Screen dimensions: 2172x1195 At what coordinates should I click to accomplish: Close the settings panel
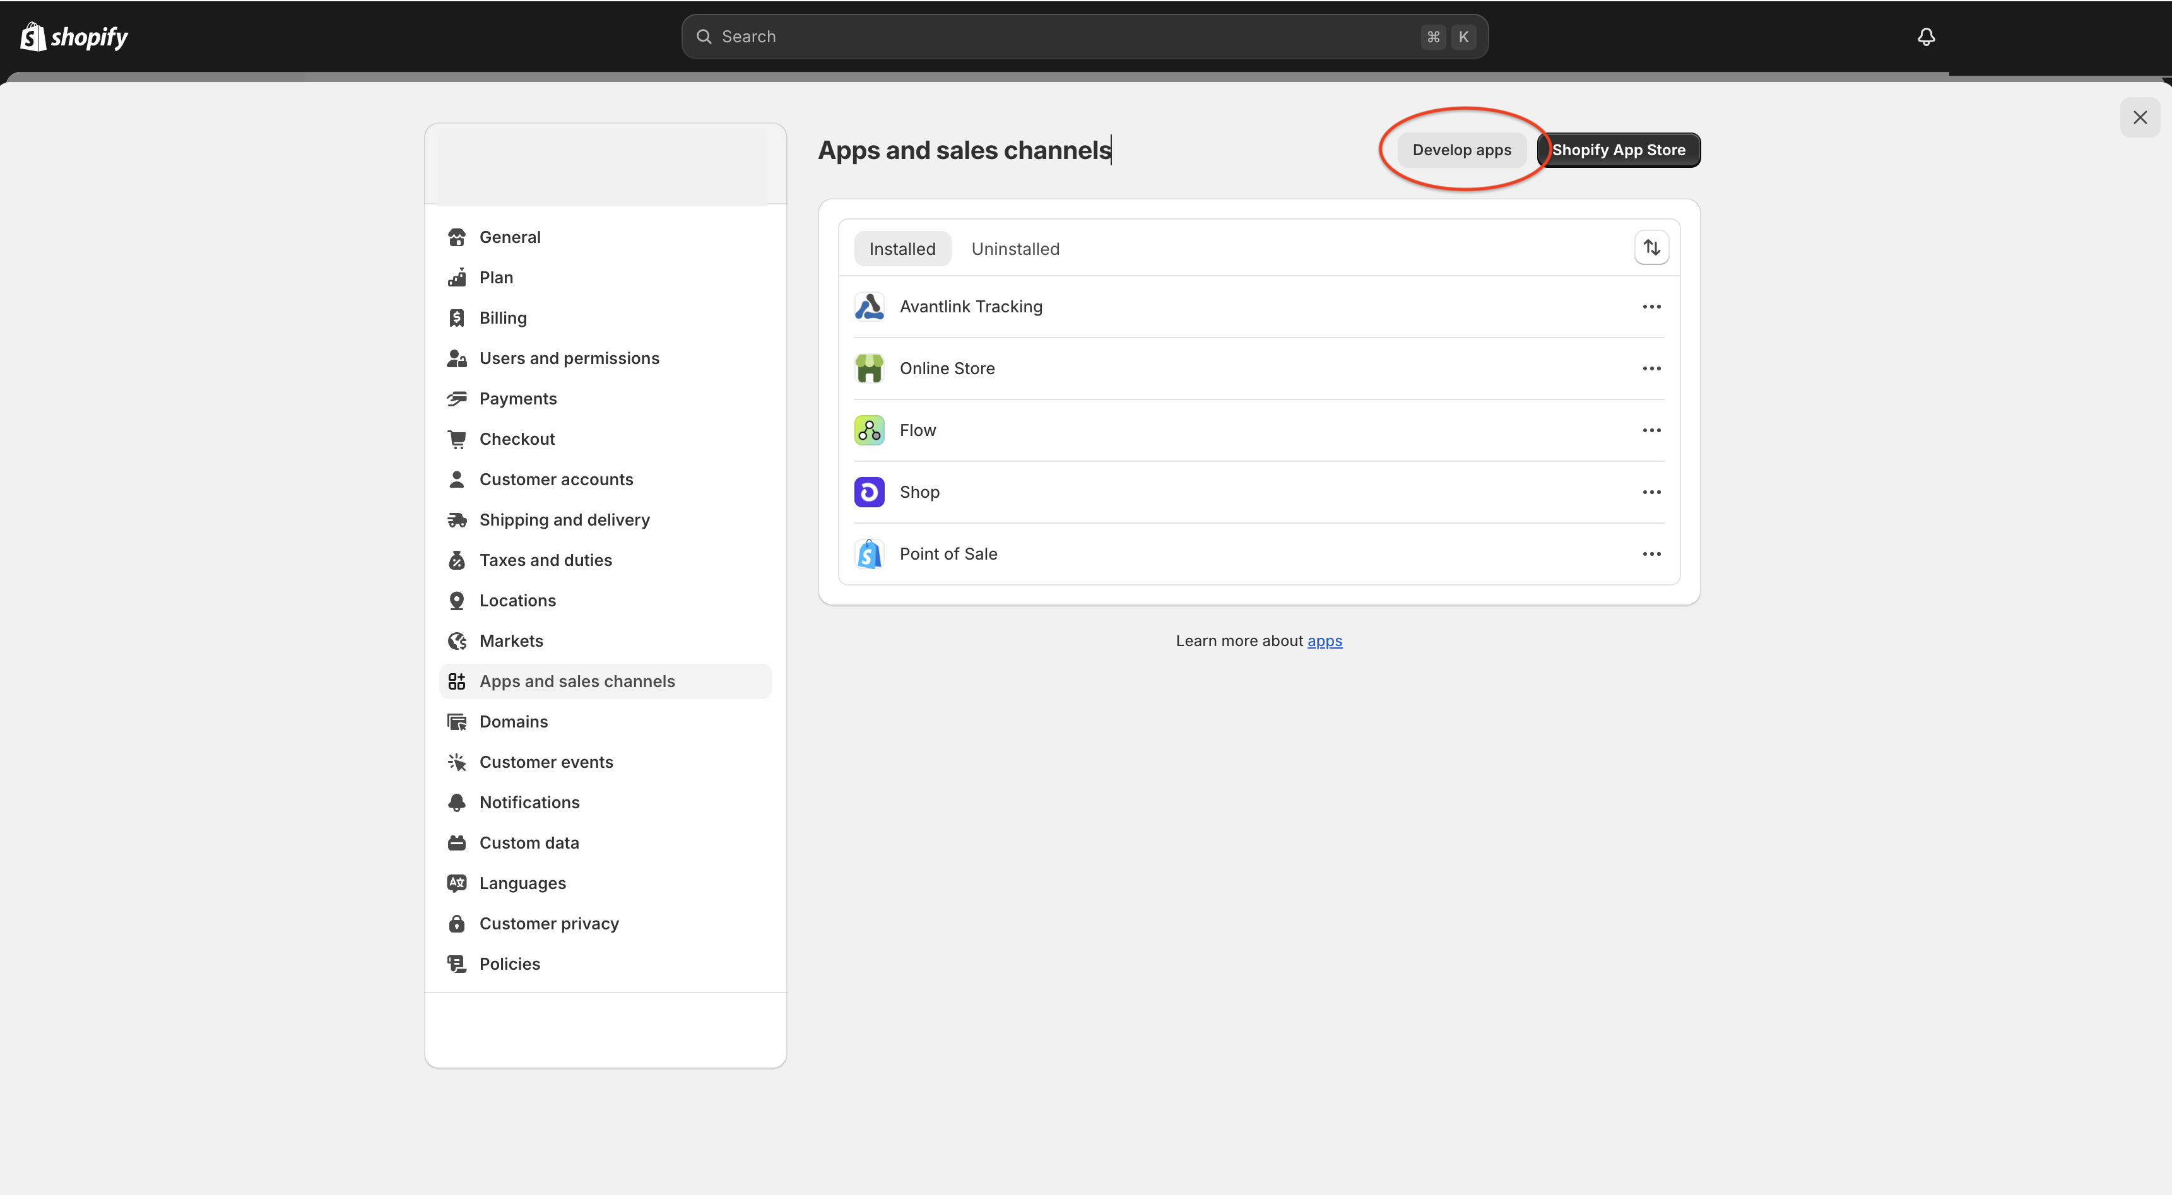(2139, 117)
